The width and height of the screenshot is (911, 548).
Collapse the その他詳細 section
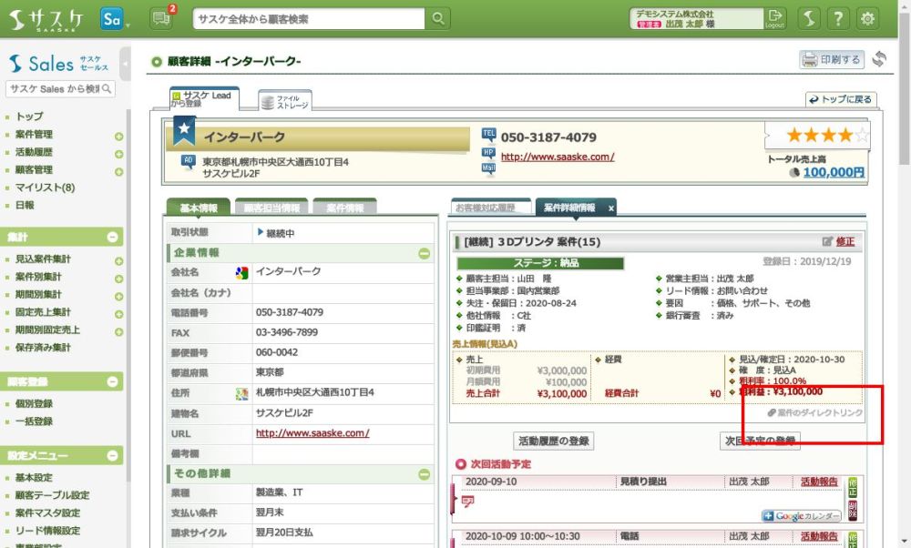click(424, 474)
